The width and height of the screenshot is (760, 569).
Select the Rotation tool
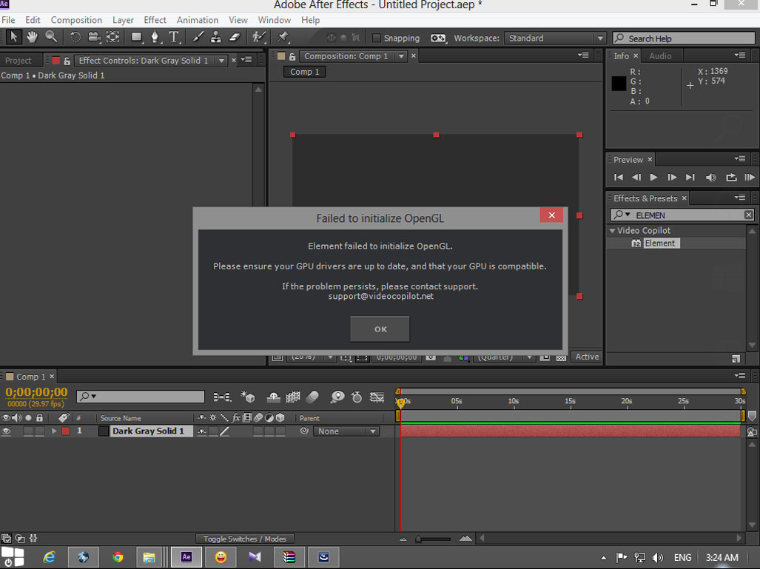click(x=75, y=37)
